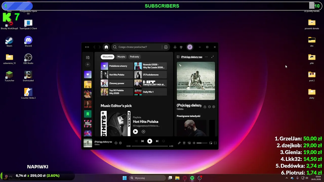
Task: Select the 'Podcasty' filter chip
Action: (134, 57)
